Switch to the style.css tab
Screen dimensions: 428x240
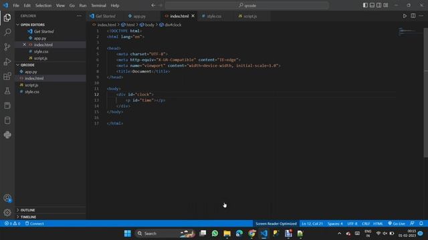point(215,16)
